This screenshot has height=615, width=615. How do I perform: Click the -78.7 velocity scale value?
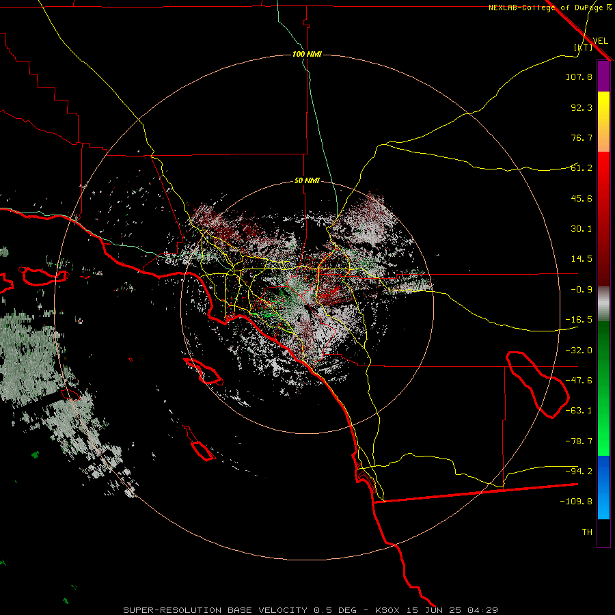click(579, 441)
